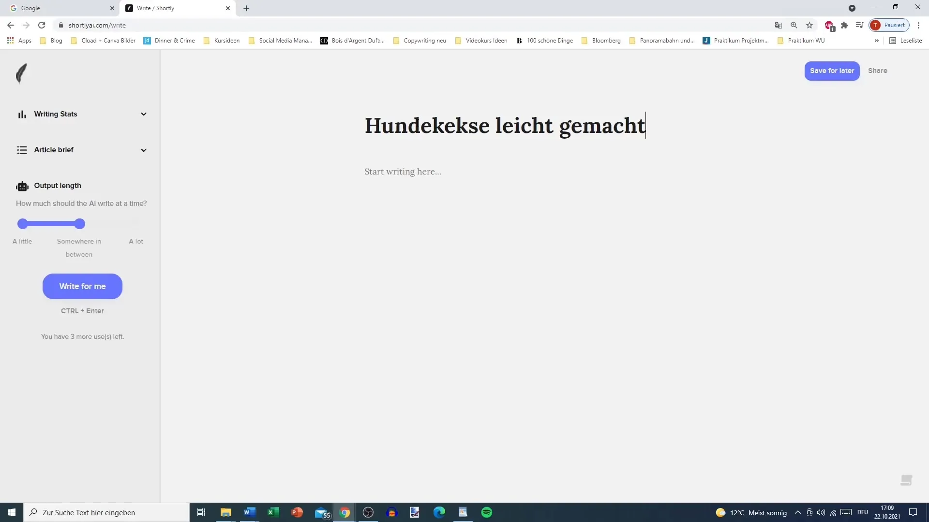The height and width of the screenshot is (522, 929).
Task: Click the Spotify icon in taskbar
Action: (486, 512)
